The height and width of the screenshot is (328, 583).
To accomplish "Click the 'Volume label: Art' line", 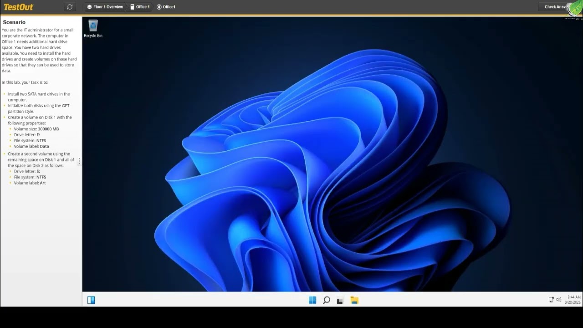I will [30, 183].
